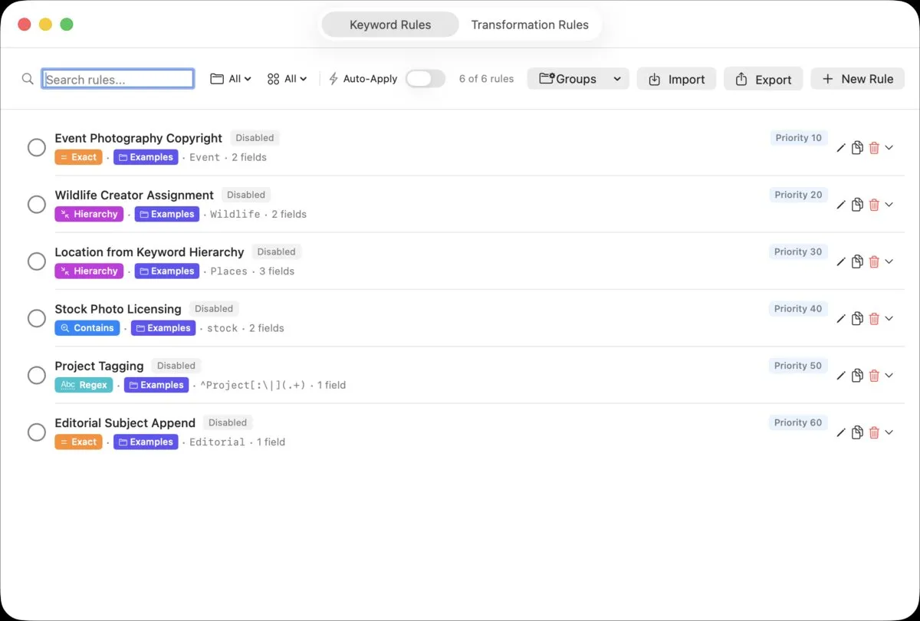The image size is (920, 621).
Task: Edit the Location from Keyword Hierarchy rule
Action: tap(840, 261)
